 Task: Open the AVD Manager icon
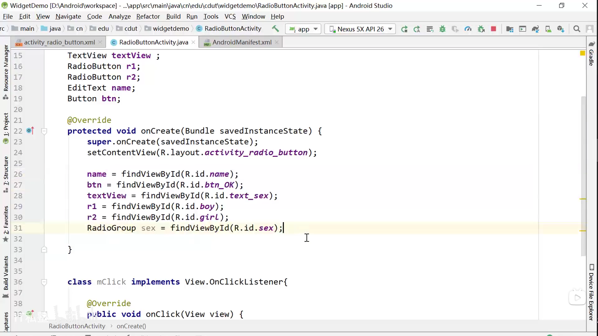pos(548,29)
